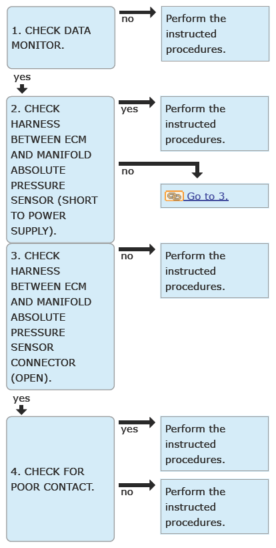
Task: Click the procedures box for step 4 yes result
Action: (215, 444)
